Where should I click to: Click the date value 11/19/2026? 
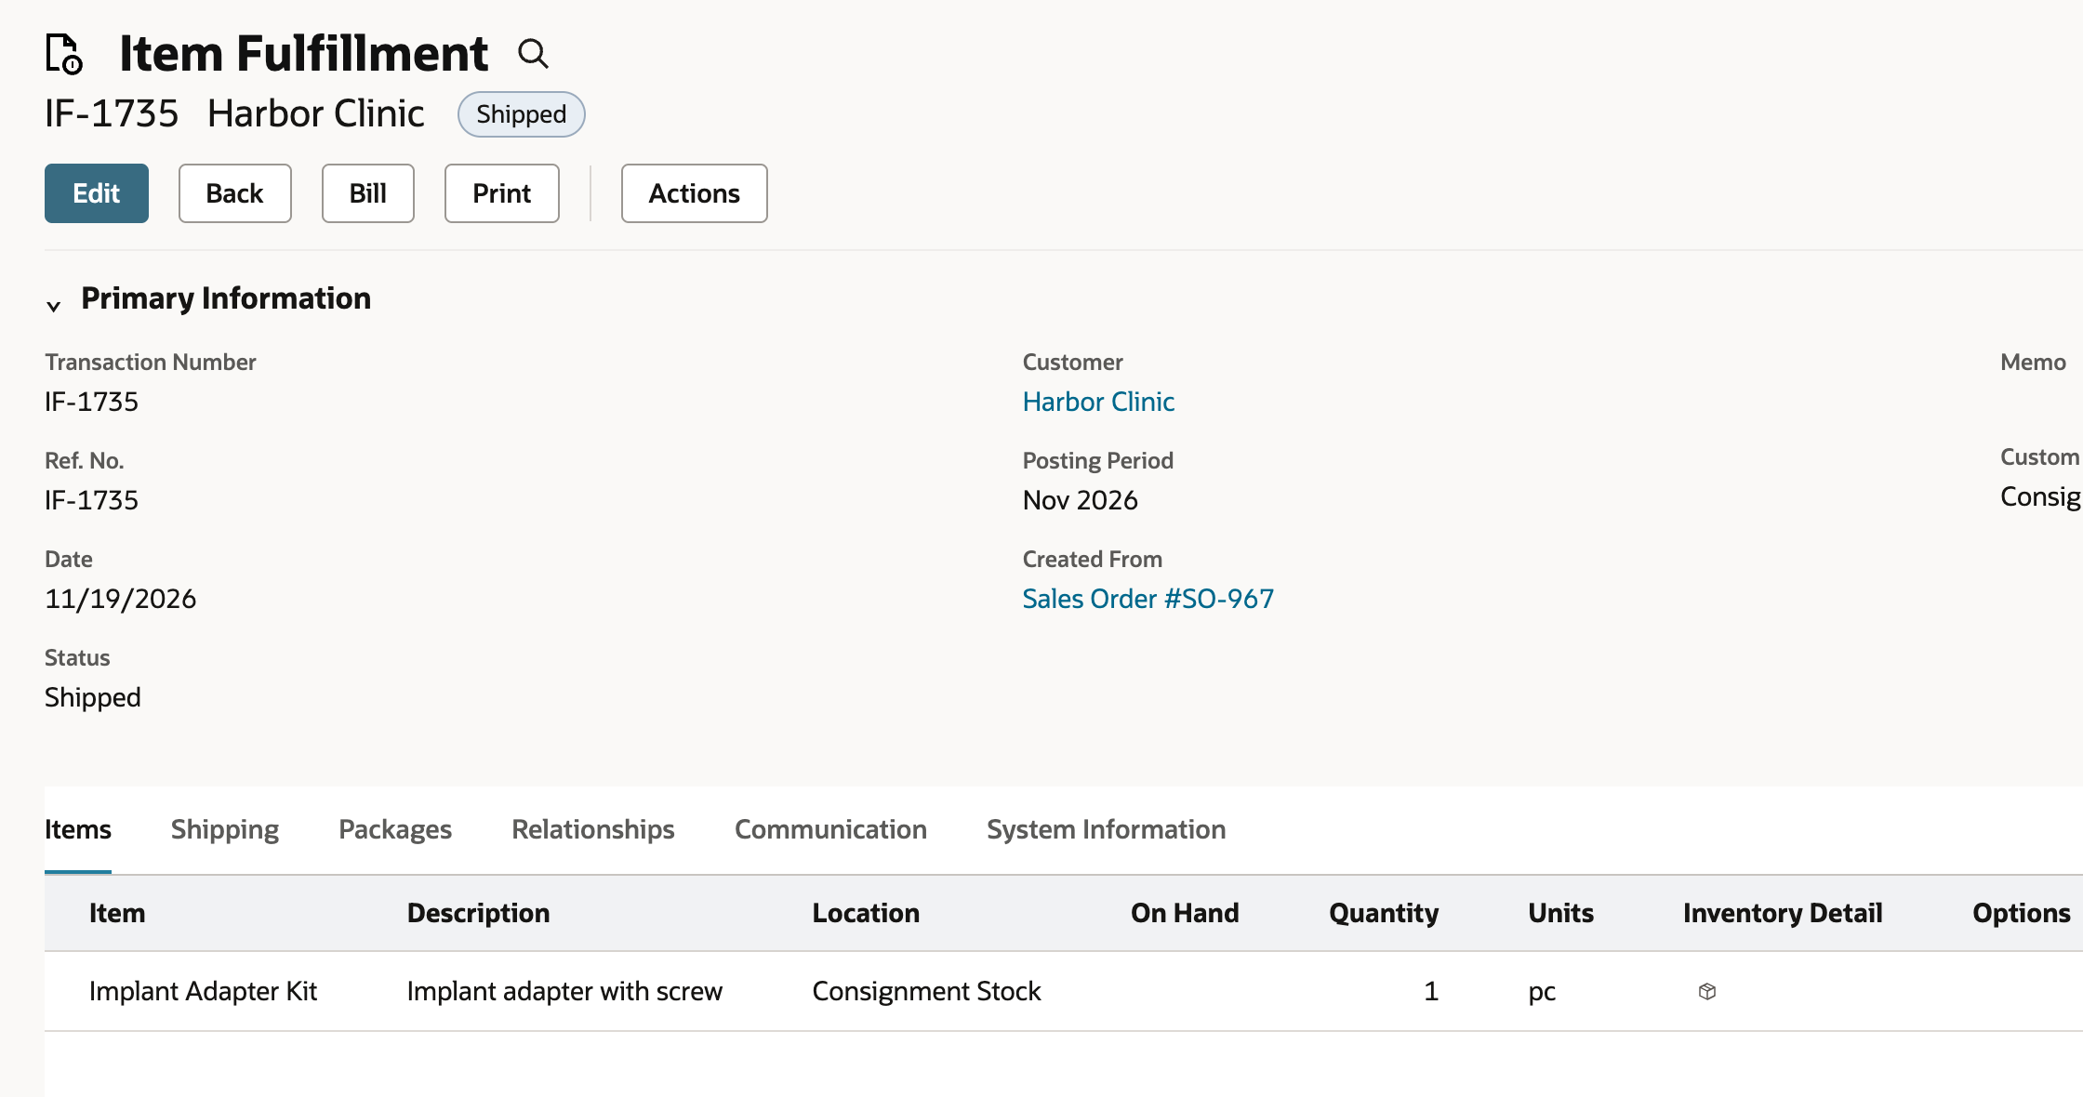click(121, 599)
